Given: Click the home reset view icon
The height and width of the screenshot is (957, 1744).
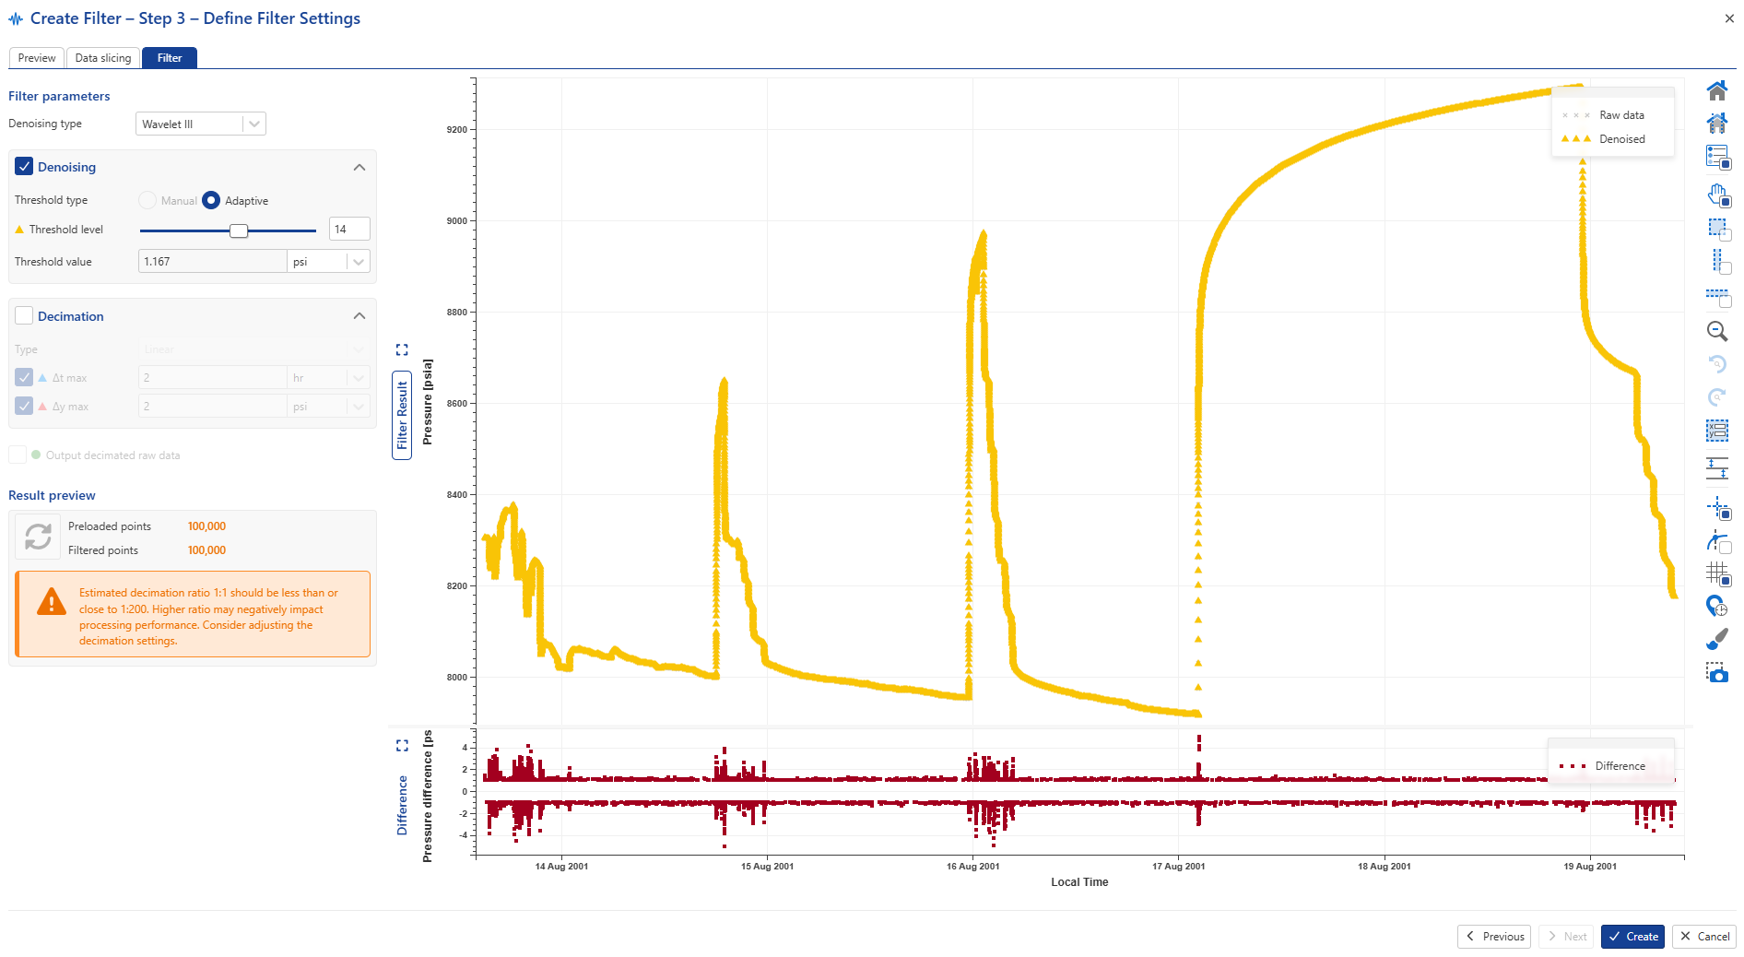Looking at the screenshot, I should [x=1716, y=90].
